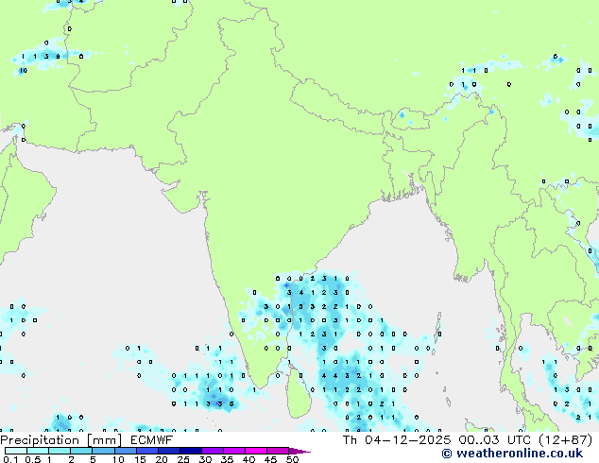Screen dimensions: 599x463
Task: Click the 20–25 mm legend color box
Action: [168, 451]
